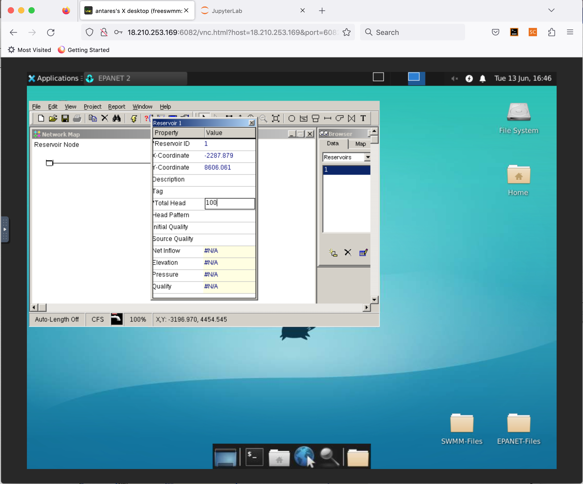The image size is (583, 484).
Task: Print the active view
Action: click(77, 118)
